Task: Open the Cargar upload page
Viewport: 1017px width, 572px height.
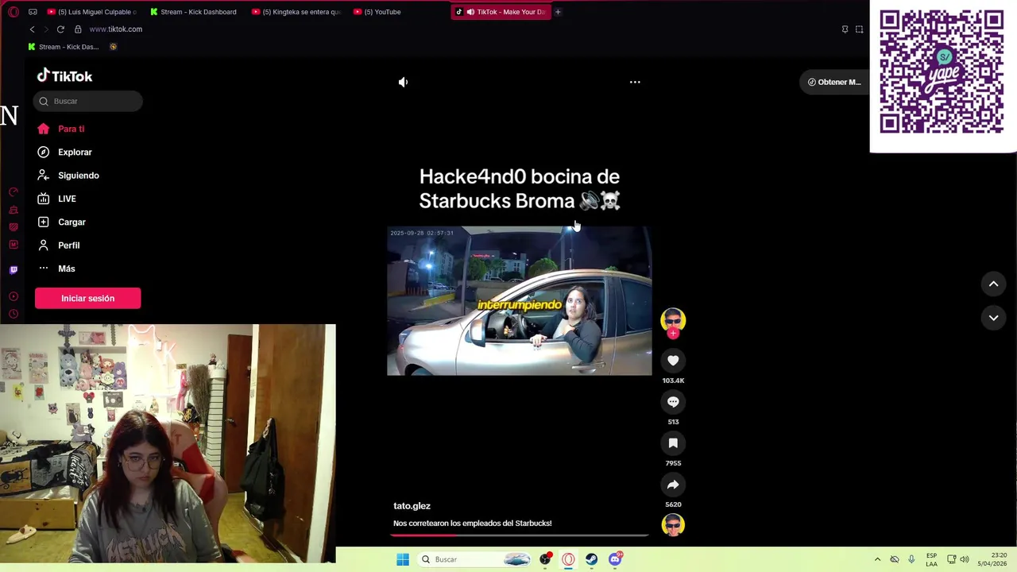Action: tap(61, 222)
